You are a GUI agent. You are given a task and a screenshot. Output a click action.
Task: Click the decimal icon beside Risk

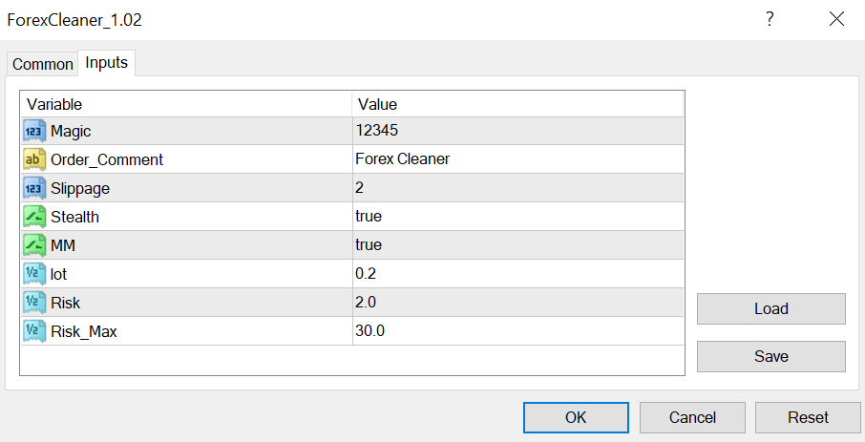[35, 303]
